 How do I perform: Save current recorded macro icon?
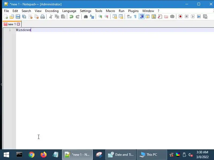205,17
